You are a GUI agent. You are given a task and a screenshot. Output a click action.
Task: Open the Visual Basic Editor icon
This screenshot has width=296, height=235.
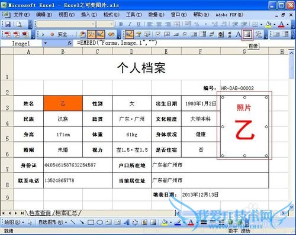coord(82,35)
